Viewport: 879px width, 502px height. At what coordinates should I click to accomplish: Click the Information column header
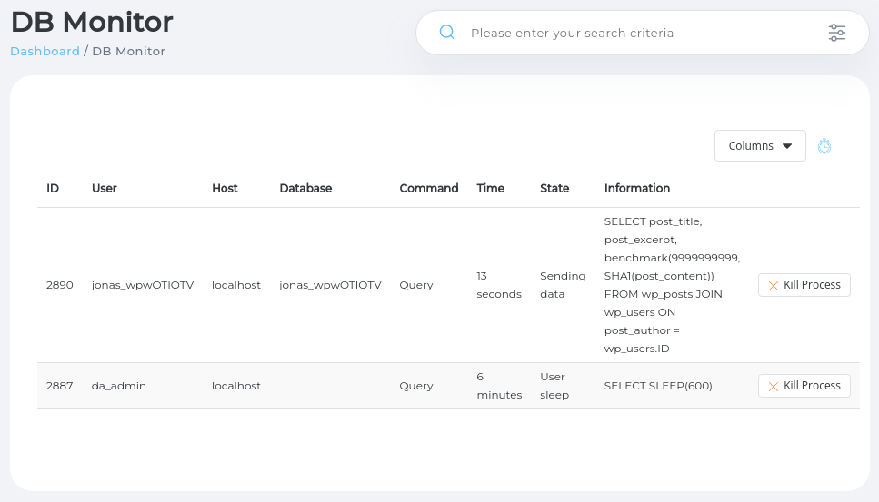636,189
